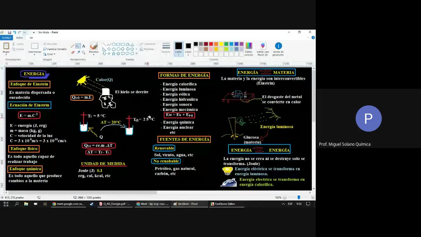Click Editar colores
421x237 pixels.
(x=249, y=49)
